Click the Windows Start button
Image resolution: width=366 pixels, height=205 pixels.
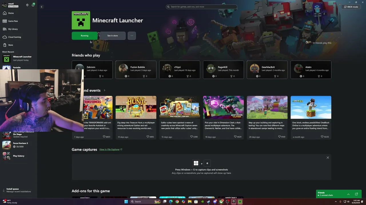pyautogui.click(x=126, y=202)
